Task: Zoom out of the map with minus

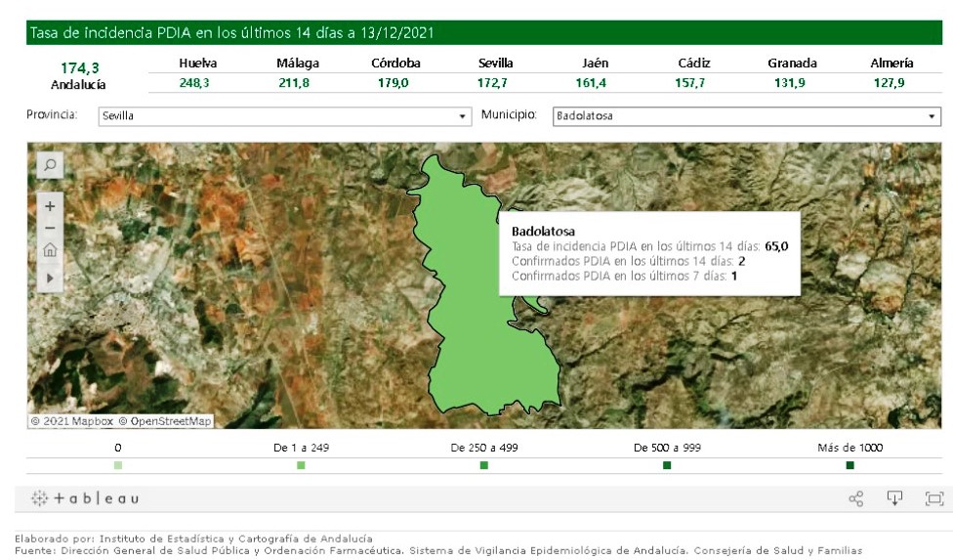Action: pos(50,229)
